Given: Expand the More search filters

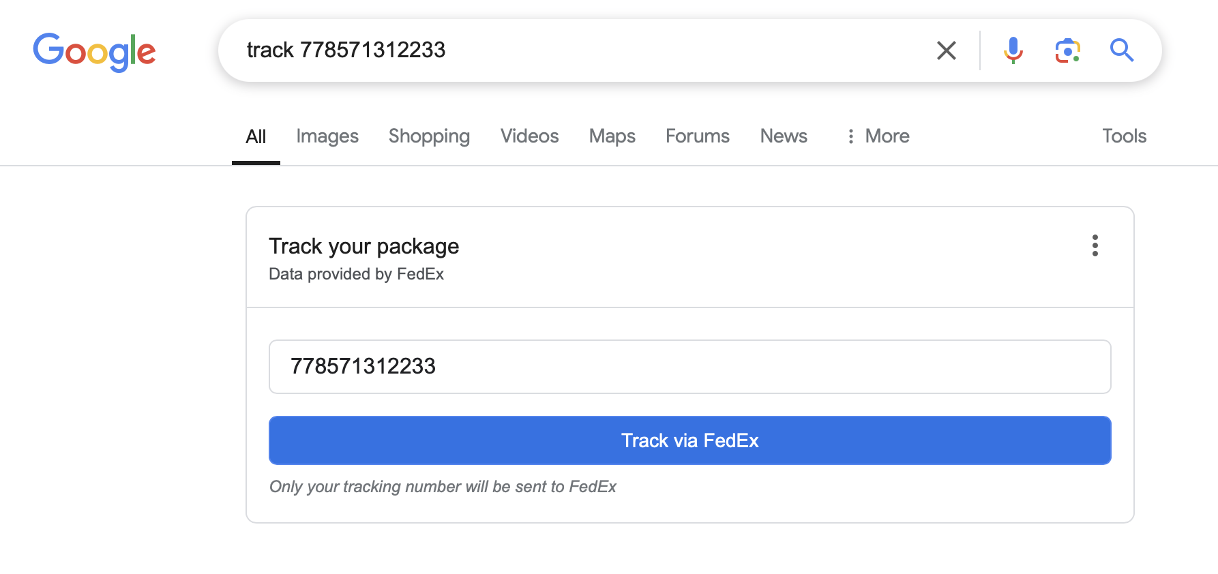Looking at the screenshot, I should point(878,136).
